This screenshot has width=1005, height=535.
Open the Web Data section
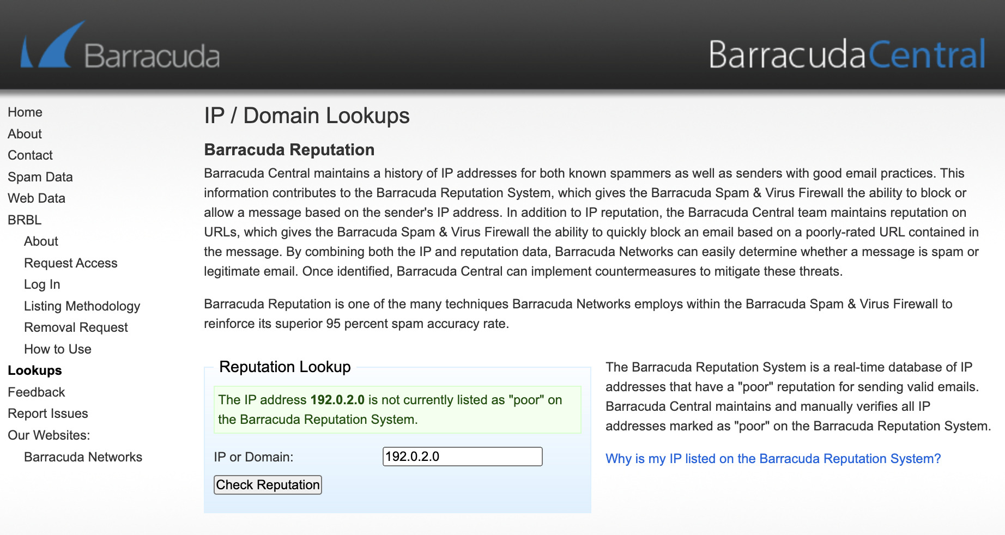(x=37, y=198)
